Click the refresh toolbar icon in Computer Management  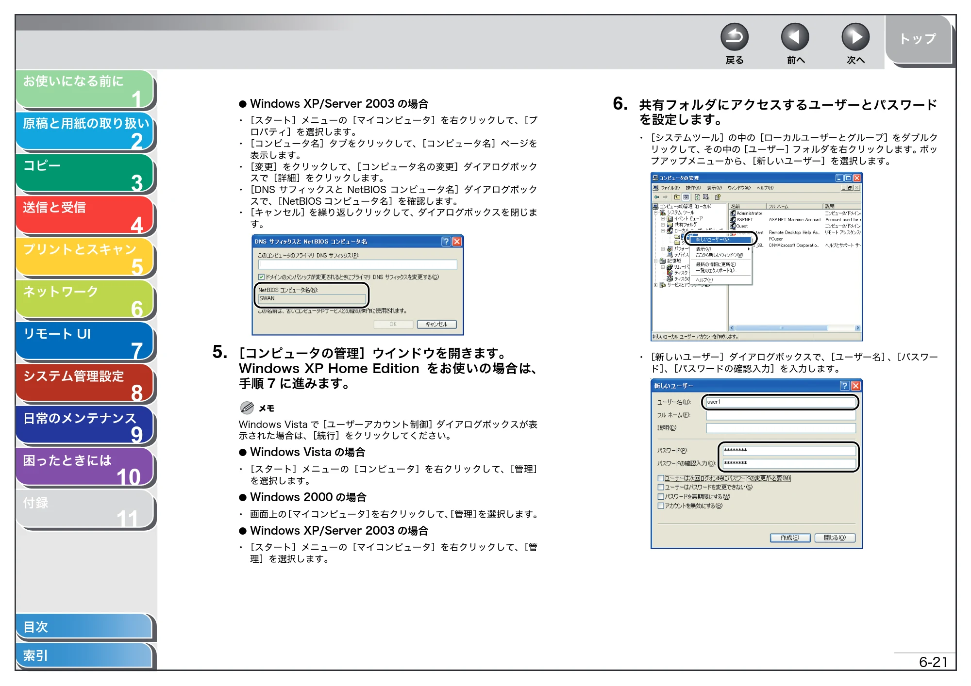click(698, 197)
